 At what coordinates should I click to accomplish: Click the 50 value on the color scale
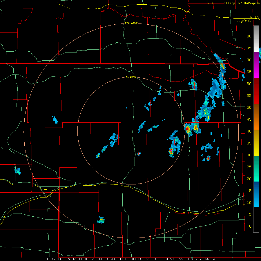[249, 107]
